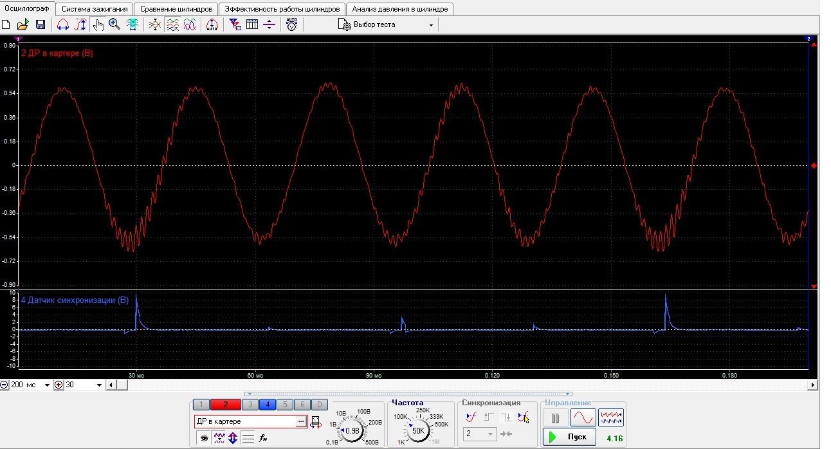Select the single red sine wave mode
Viewport: 831px width, 449px height.
tap(583, 417)
